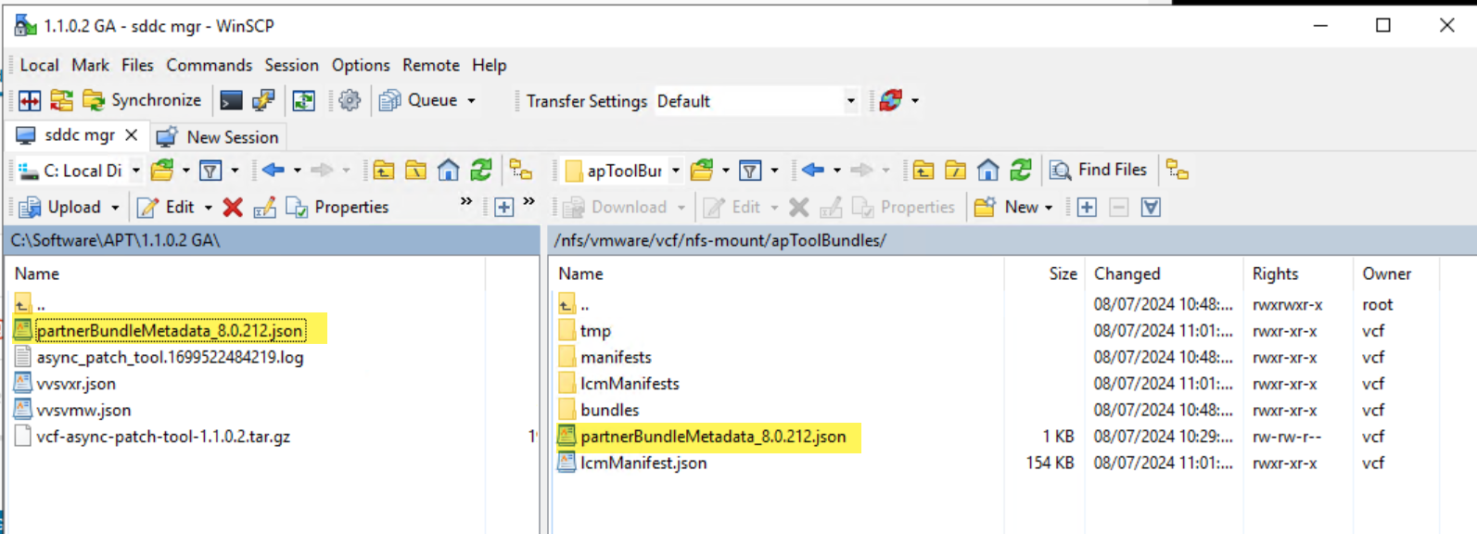The width and height of the screenshot is (1477, 534).
Task: Select local partnerBundleMetadata_8.0.212.json file
Action: [170, 330]
